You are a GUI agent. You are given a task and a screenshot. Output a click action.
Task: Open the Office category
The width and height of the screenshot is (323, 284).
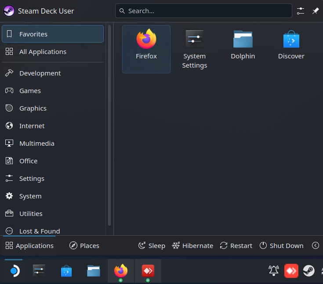(x=53, y=161)
